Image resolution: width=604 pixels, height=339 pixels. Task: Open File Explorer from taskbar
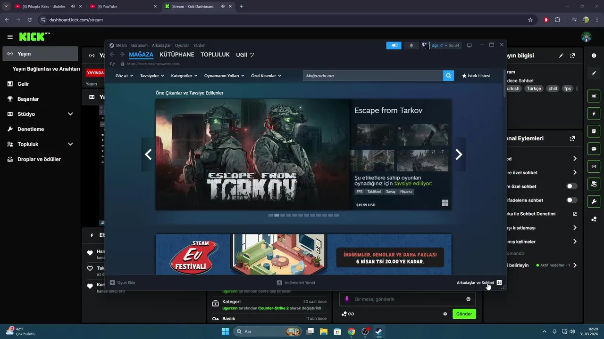pyautogui.click(x=324, y=331)
